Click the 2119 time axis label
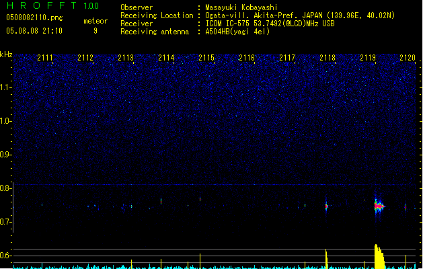 pyautogui.click(x=368, y=58)
